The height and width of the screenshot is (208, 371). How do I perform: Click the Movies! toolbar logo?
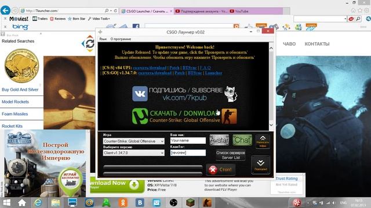(19, 18)
